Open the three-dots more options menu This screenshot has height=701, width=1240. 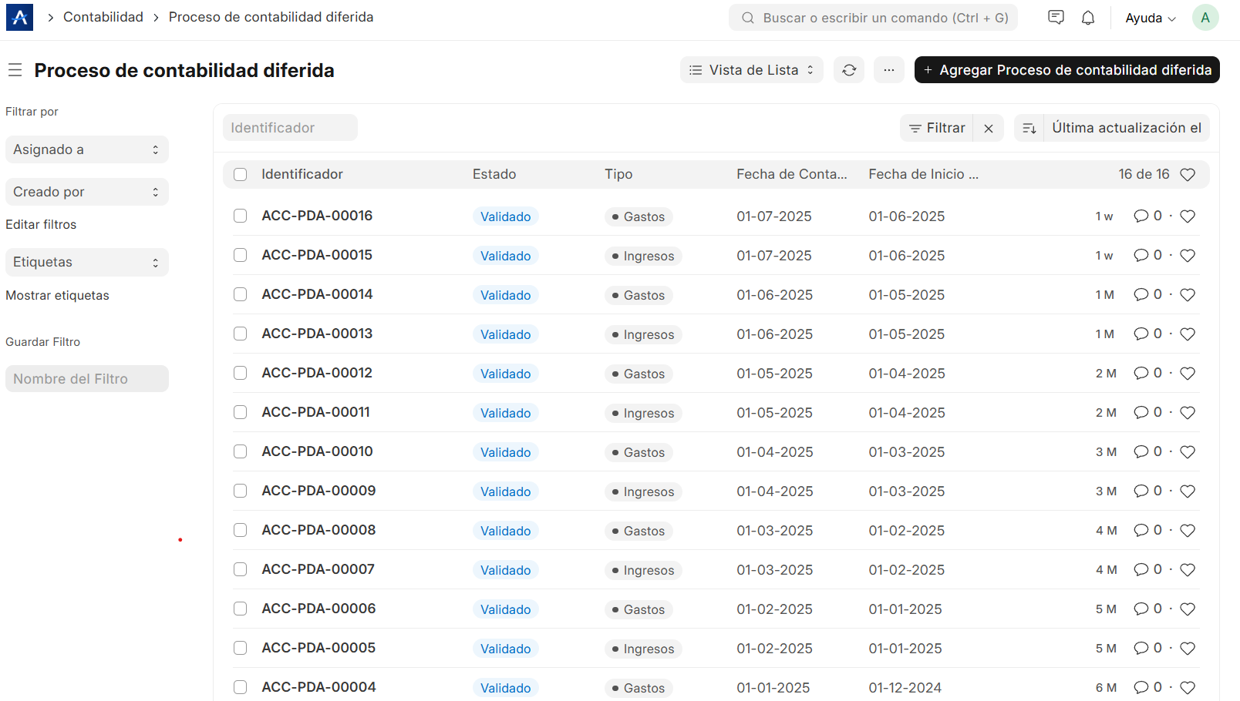[889, 70]
